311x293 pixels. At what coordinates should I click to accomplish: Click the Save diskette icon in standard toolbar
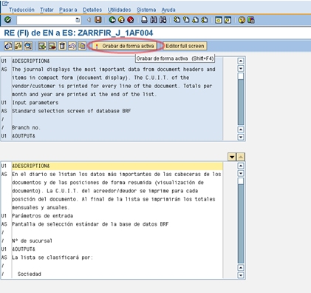[98, 20]
